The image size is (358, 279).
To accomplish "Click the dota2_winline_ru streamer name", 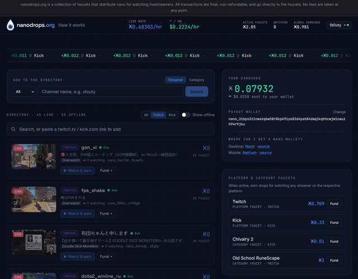I will tap(101, 276).
